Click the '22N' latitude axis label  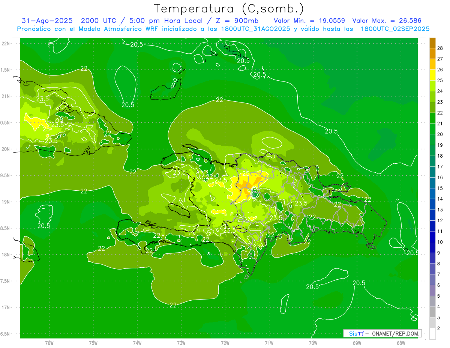click(6, 44)
